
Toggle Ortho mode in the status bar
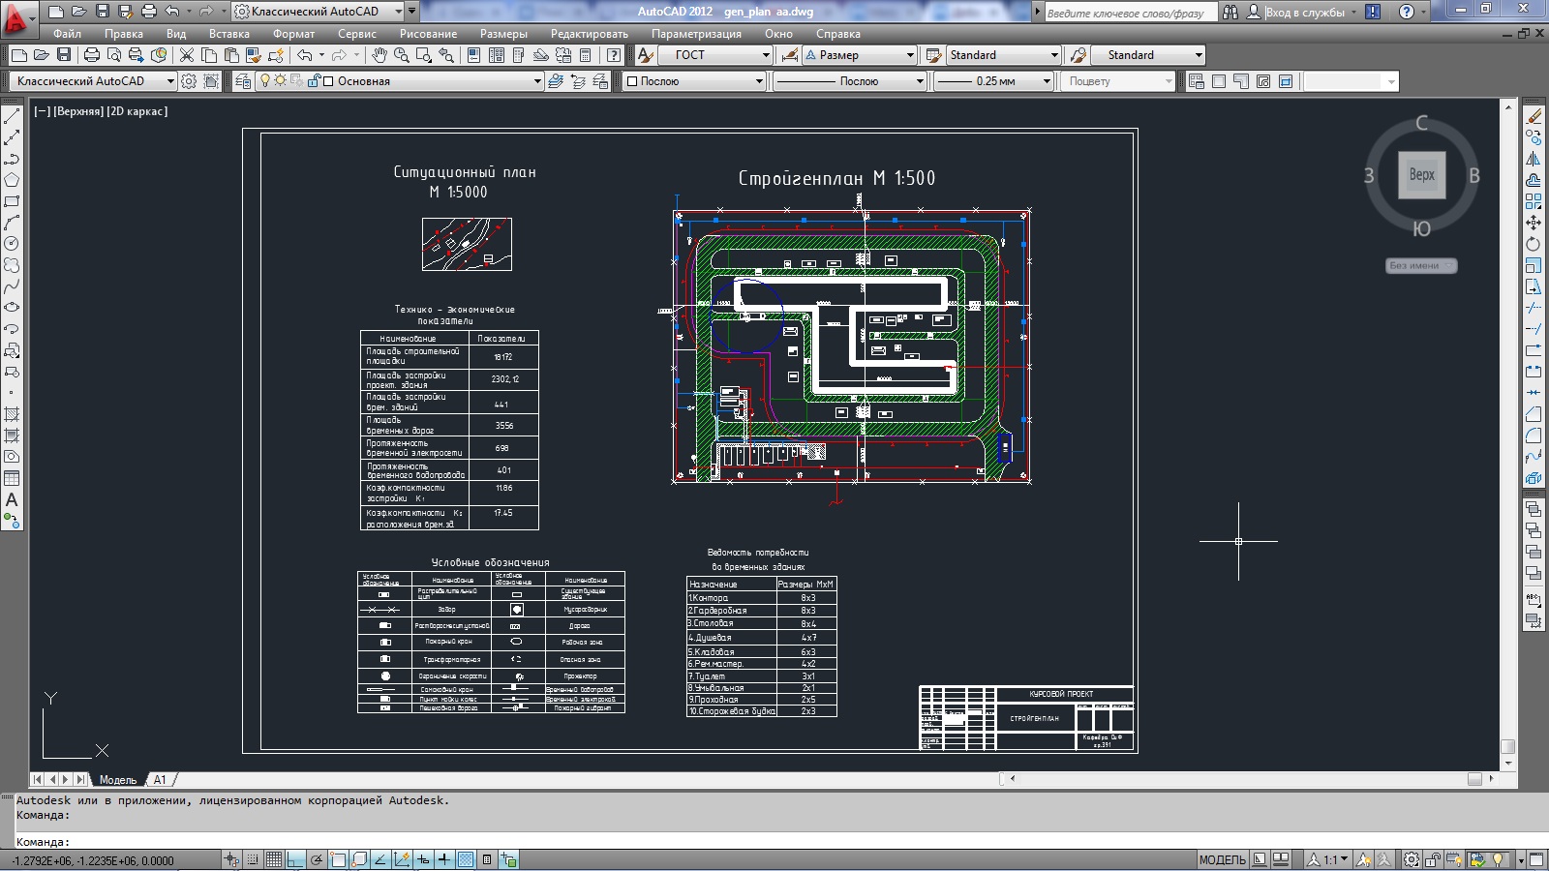[x=295, y=859]
